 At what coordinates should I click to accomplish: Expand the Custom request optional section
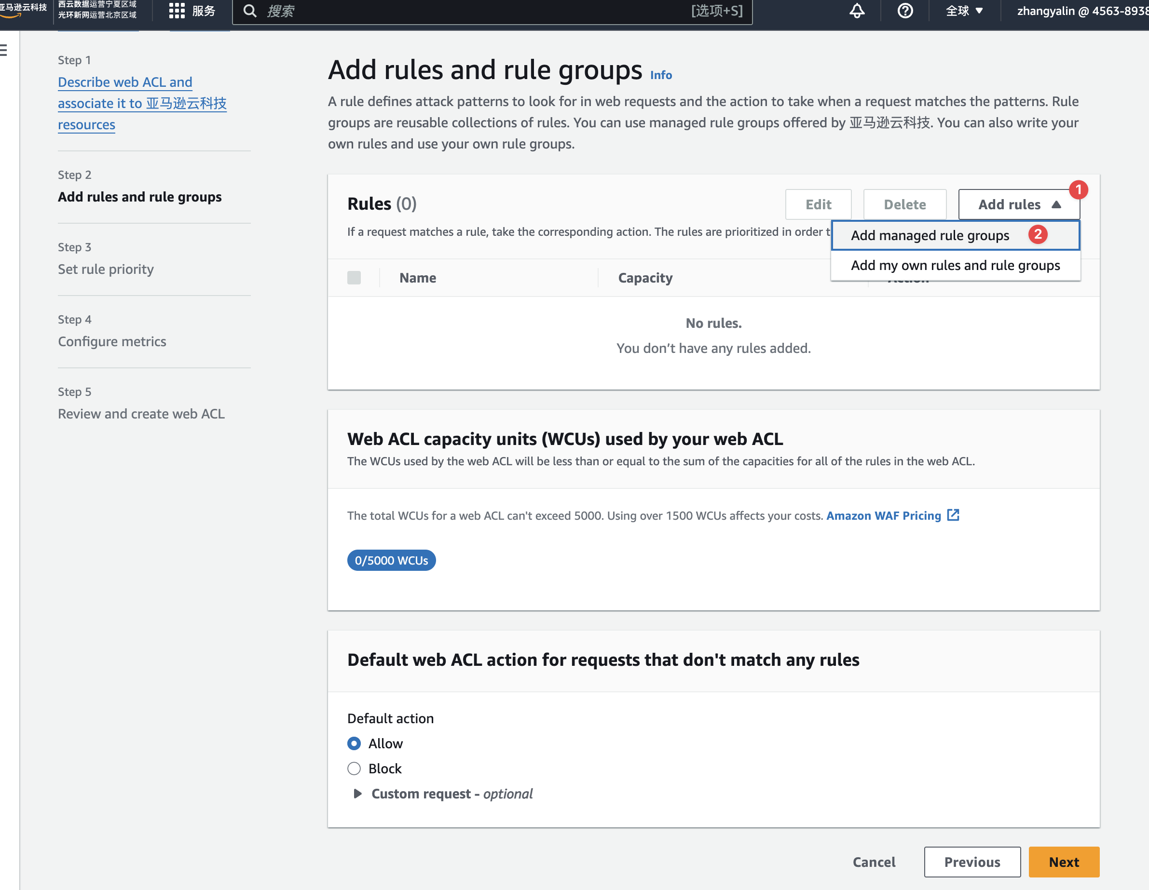[358, 794]
